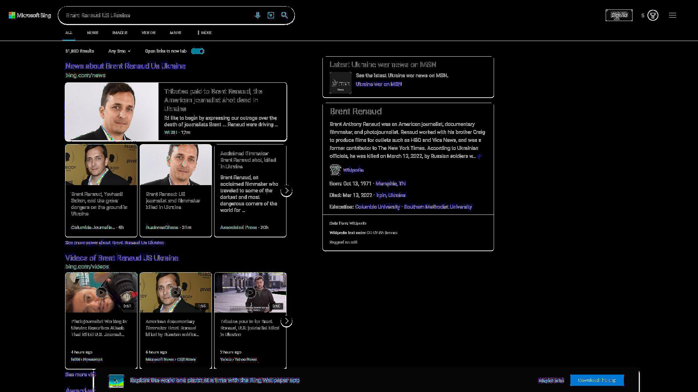
Task: Click the Maybe later button
Action: [551, 380]
